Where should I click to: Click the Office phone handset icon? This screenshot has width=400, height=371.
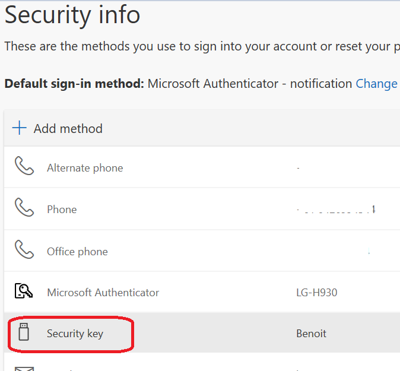tap(24, 251)
